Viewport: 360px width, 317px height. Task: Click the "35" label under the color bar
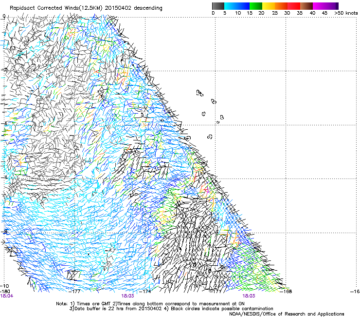300,13
